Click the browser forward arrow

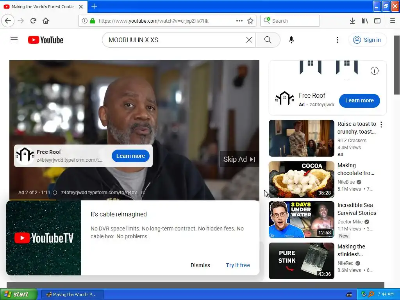click(21, 21)
